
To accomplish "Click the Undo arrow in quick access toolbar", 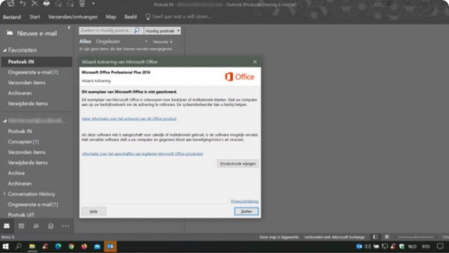I will click(22, 3).
